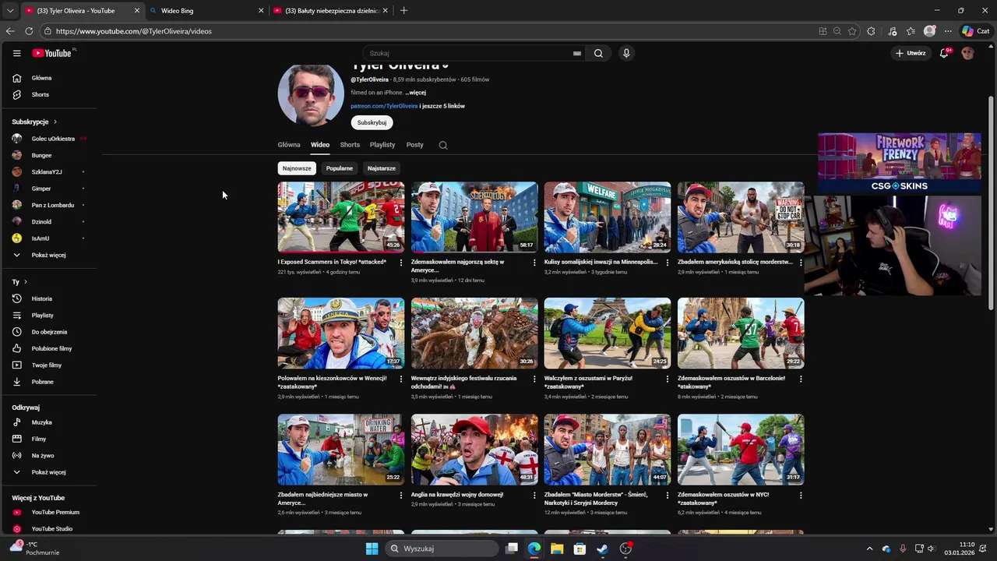
Task: Expand channel description with ...więcej
Action: click(x=415, y=93)
